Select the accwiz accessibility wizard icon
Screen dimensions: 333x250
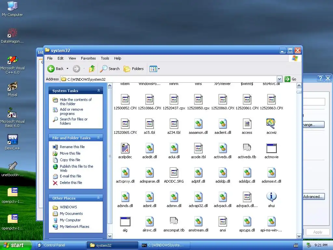(271, 124)
